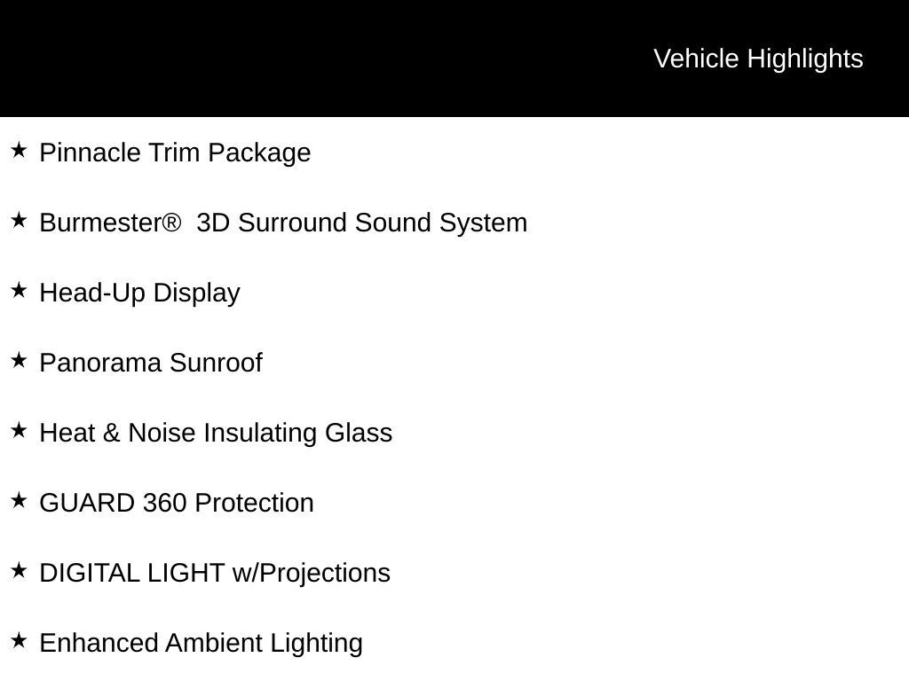The image size is (909, 681).
Task: Select the Enhanced Ambient Lighting text
Action: (201, 643)
